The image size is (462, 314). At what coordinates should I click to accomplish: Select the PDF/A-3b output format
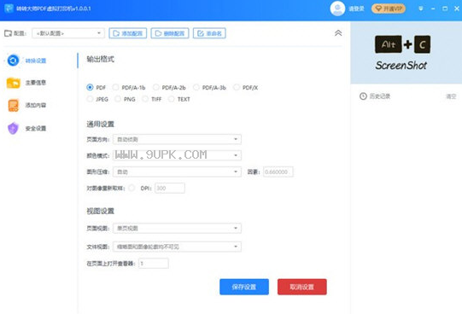click(196, 87)
